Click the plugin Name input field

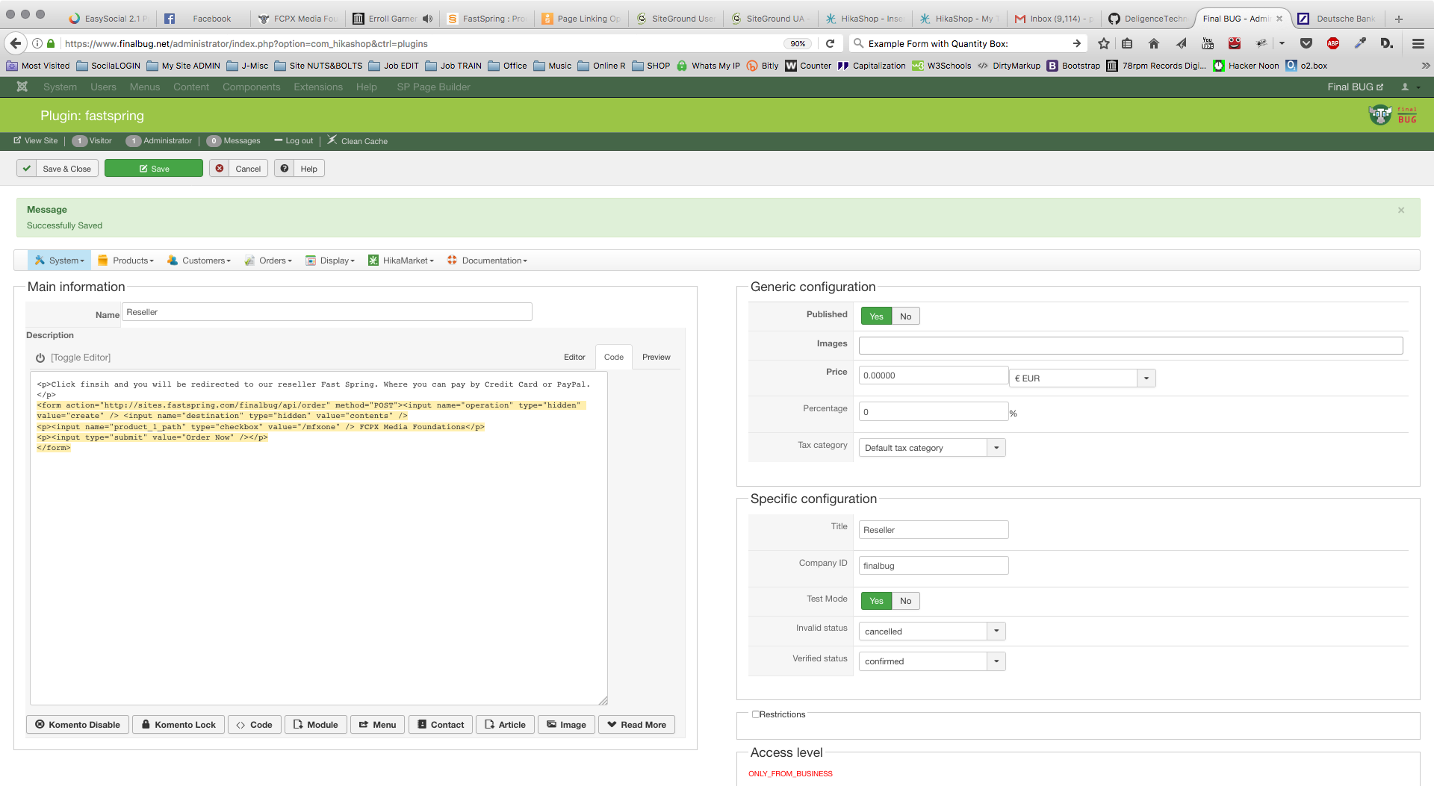click(327, 312)
